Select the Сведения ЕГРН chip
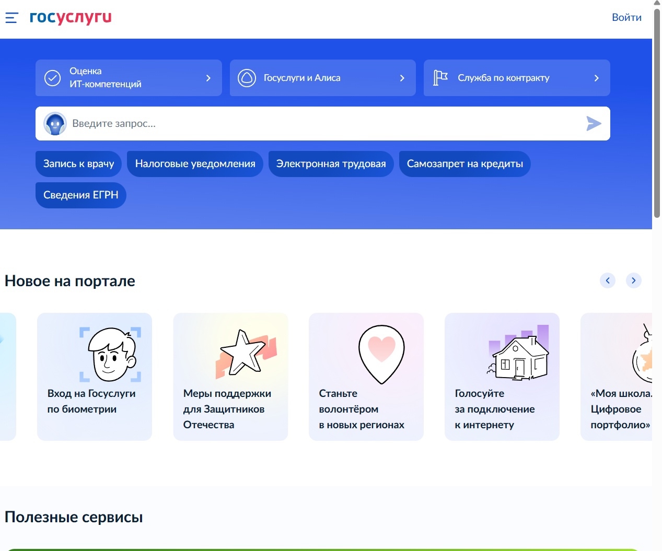The width and height of the screenshot is (662, 551). pos(81,195)
